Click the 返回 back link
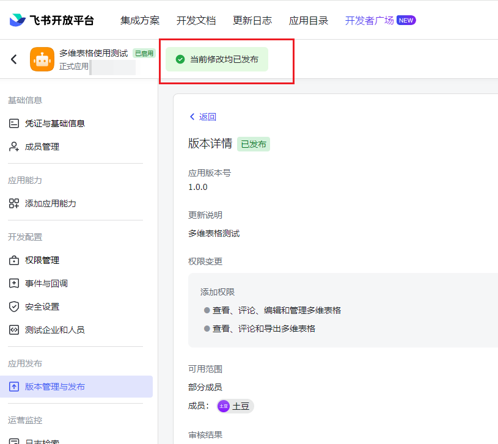The image size is (498, 444). (203, 117)
